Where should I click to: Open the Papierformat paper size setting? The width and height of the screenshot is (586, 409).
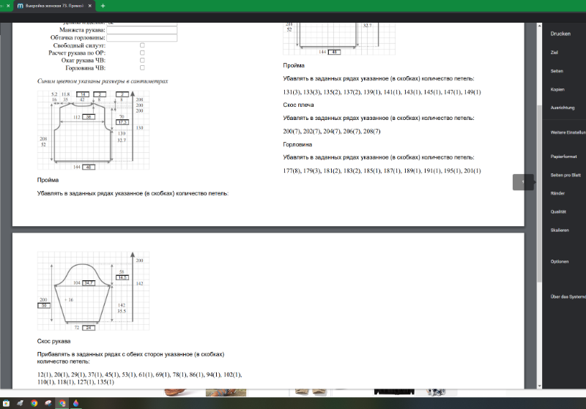pos(564,157)
